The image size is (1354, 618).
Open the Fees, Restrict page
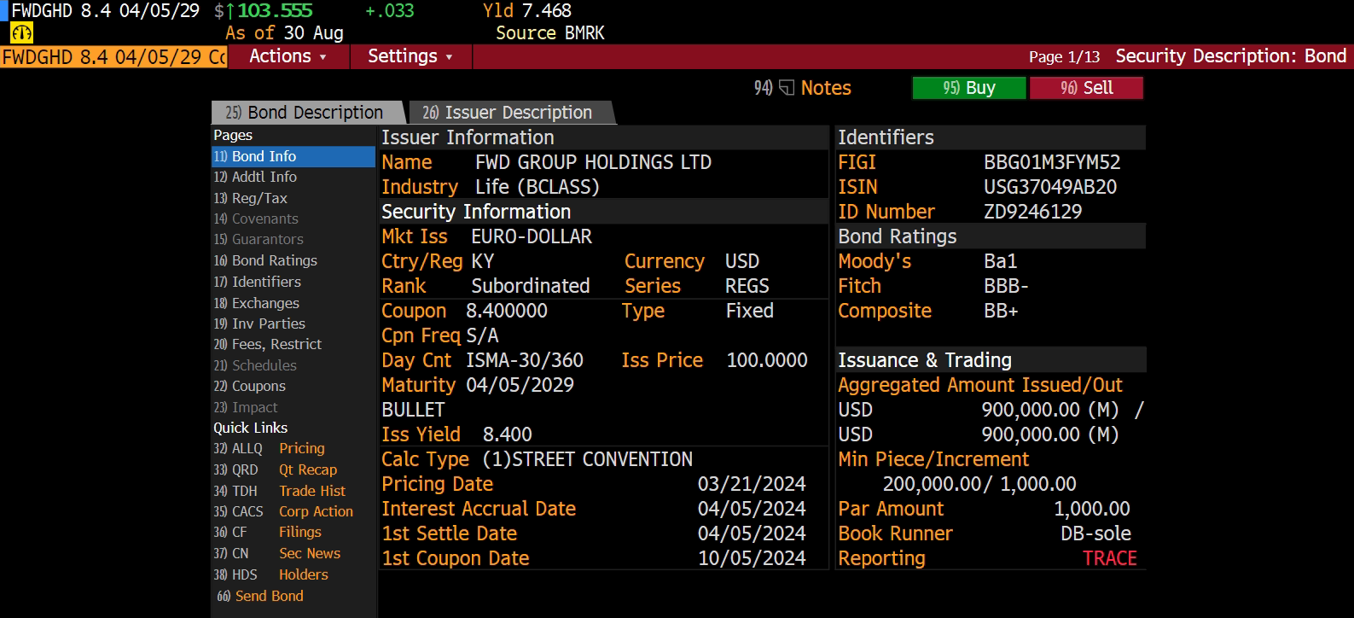293,344
